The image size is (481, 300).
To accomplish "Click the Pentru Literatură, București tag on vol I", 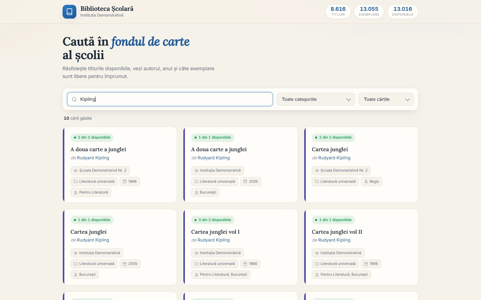I will 221,274.
